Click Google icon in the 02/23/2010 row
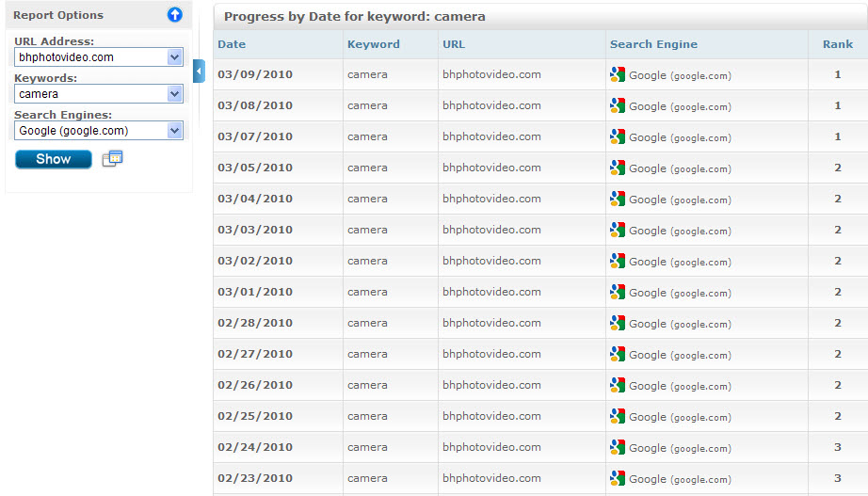Viewport: 868px width, 496px height. pyautogui.click(x=618, y=478)
